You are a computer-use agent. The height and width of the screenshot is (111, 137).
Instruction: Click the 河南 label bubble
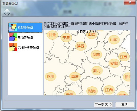click(x=96, y=55)
